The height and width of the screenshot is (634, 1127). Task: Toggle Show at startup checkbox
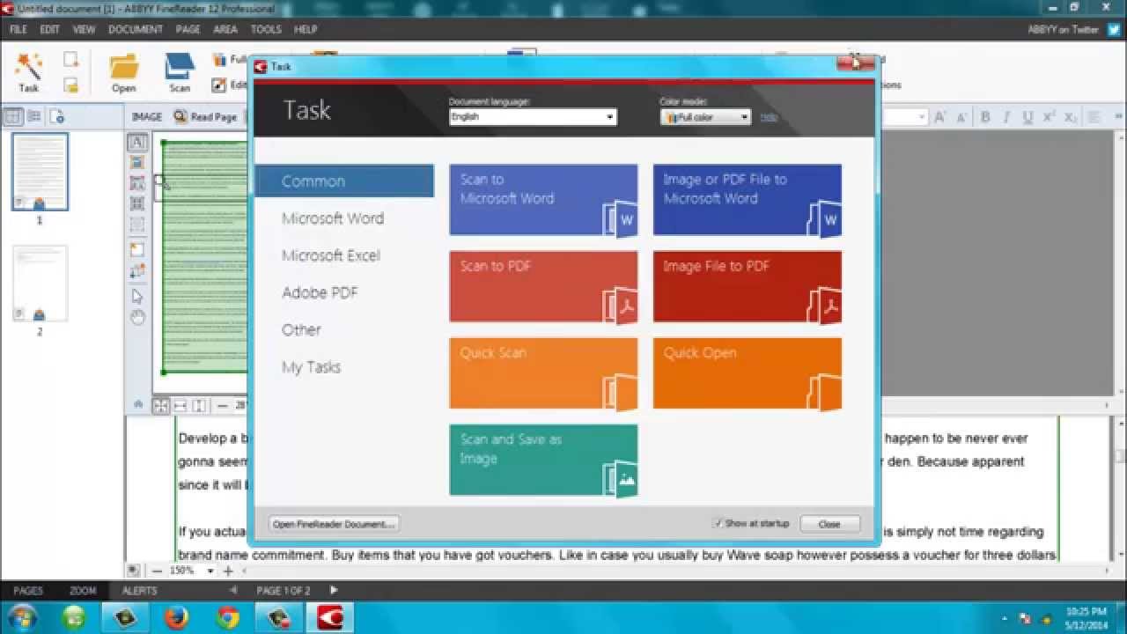pyautogui.click(x=718, y=523)
